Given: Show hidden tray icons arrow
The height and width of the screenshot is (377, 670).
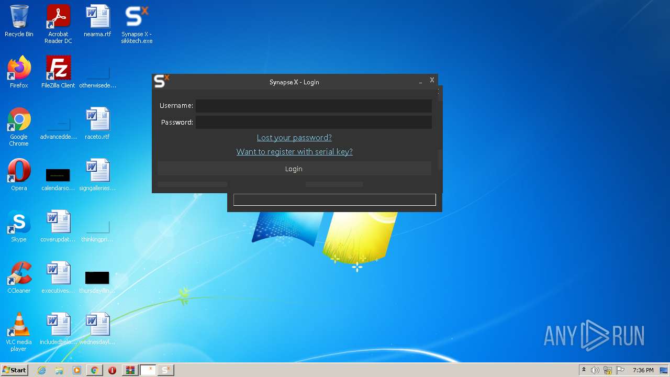Looking at the screenshot, I should pos(584,370).
